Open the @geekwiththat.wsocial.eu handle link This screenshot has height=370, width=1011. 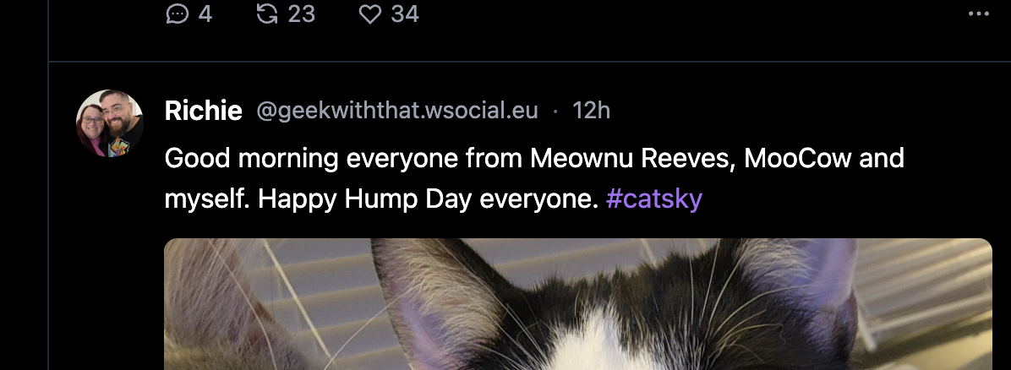pyautogui.click(x=396, y=111)
